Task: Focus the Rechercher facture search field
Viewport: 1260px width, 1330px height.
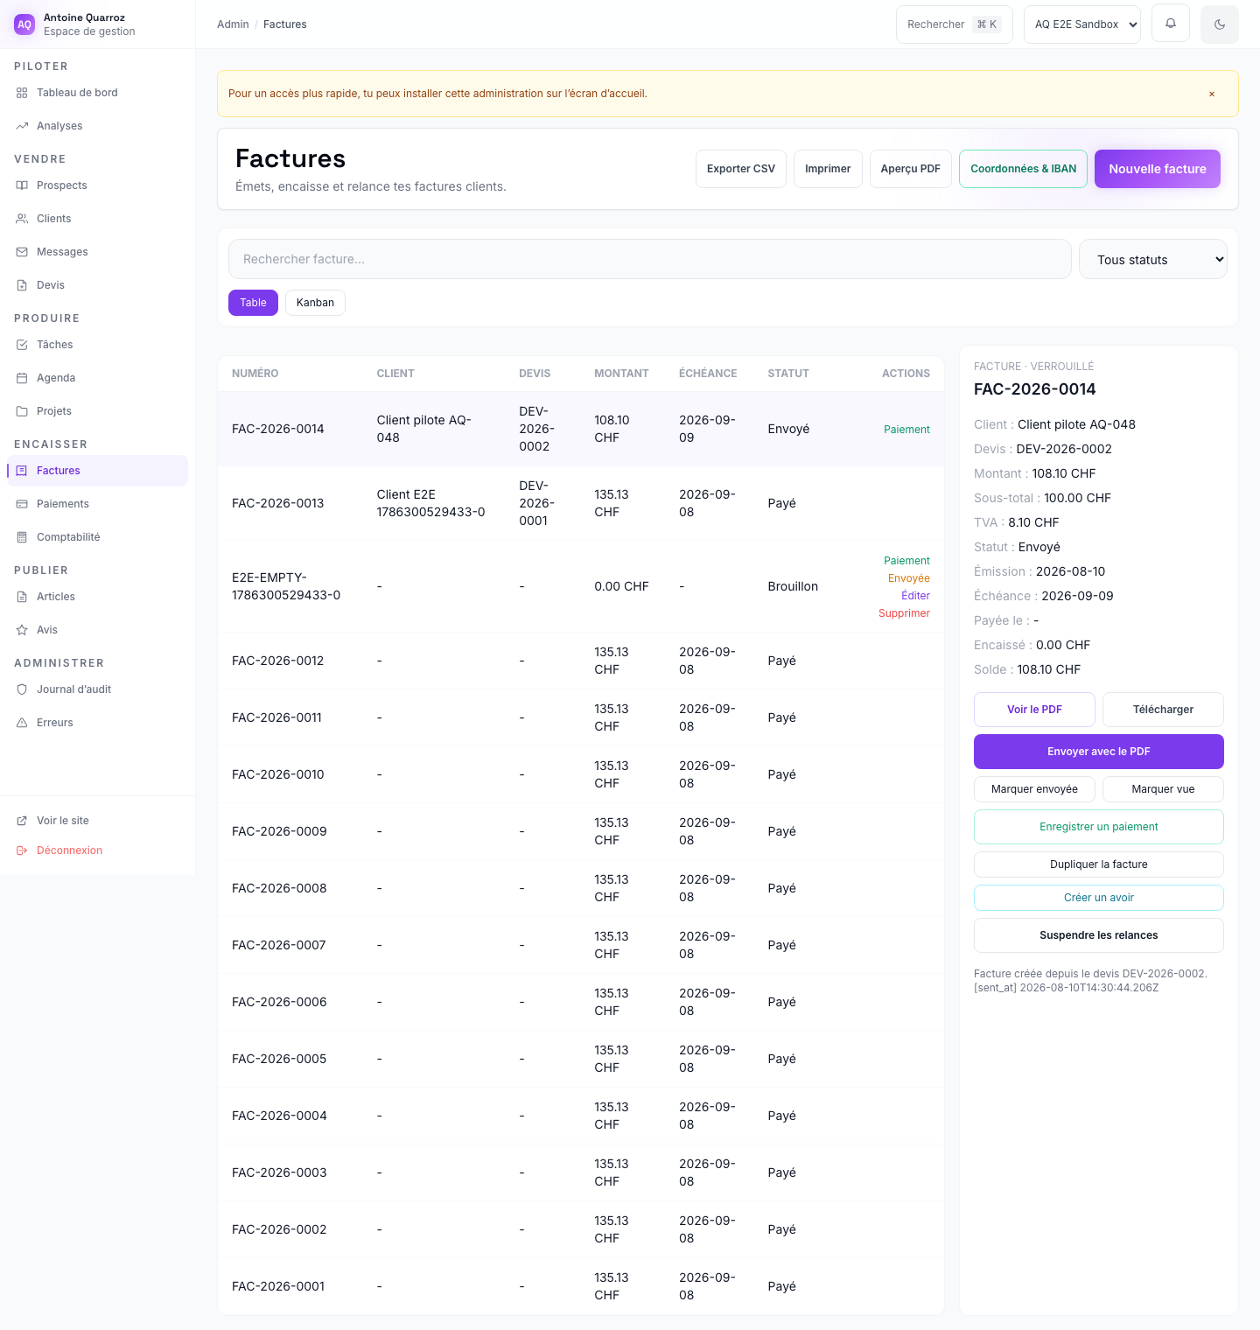Action: [x=650, y=259]
